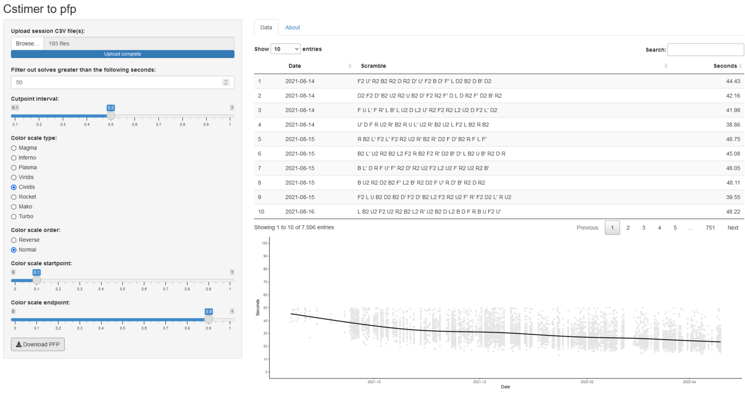Jump to last table page 751
The width and height of the screenshot is (745, 402).
[x=710, y=228]
